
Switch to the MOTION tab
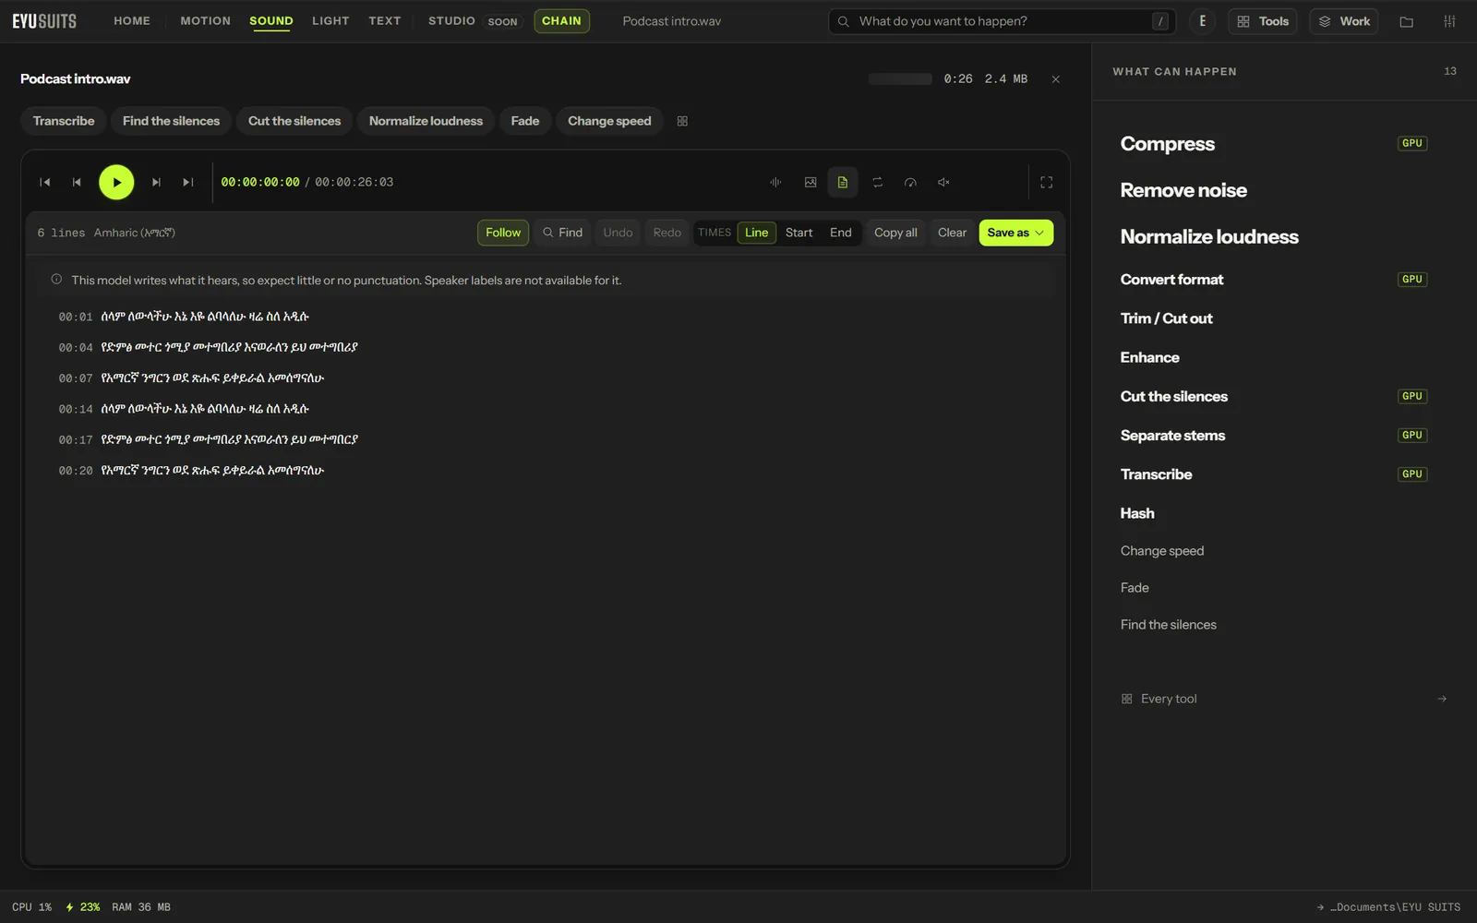pos(206,21)
